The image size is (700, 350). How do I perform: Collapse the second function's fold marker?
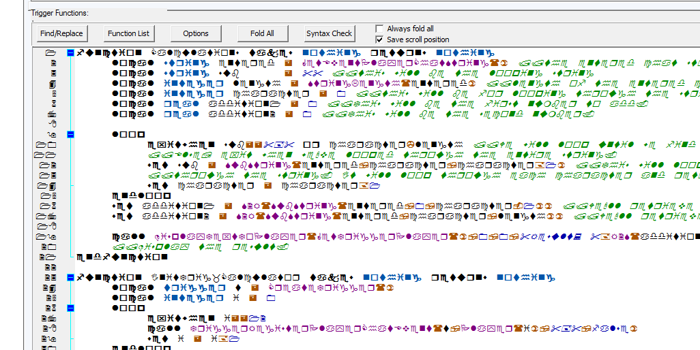(70, 277)
